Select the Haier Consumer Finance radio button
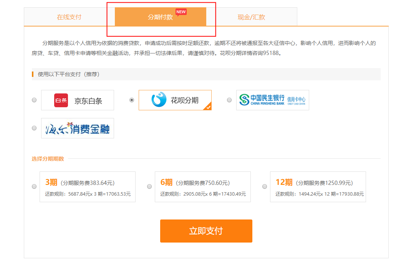 click(x=34, y=128)
